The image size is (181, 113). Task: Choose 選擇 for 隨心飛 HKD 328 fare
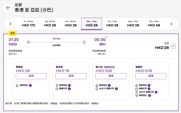pyautogui.click(x=111, y=76)
